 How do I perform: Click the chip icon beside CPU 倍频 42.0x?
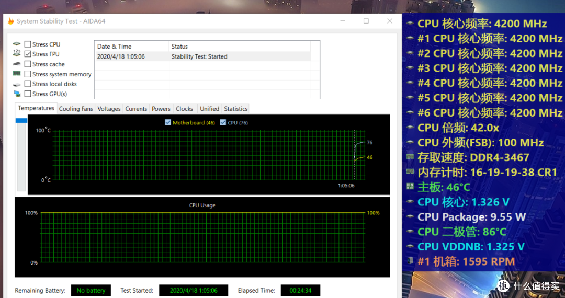410,128
